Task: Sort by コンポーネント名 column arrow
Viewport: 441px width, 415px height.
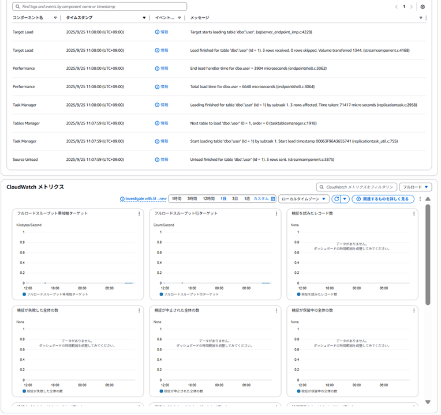Action: tap(55, 18)
